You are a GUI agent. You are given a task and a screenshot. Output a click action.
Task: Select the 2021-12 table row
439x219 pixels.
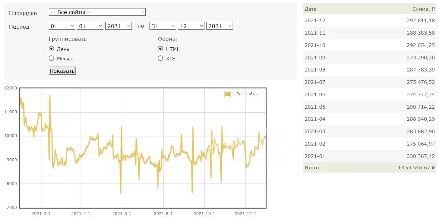tap(369, 21)
